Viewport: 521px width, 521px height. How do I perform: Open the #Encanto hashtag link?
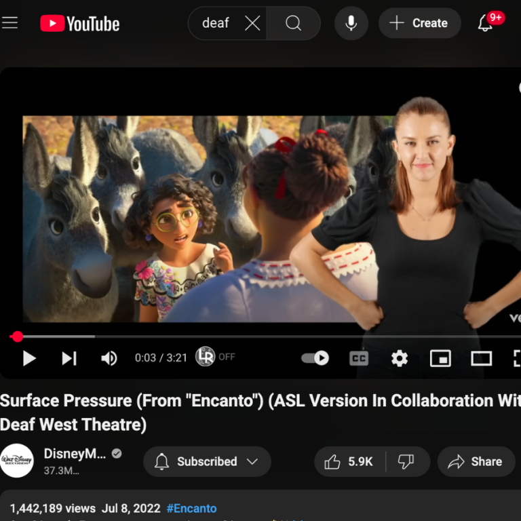[191, 508]
